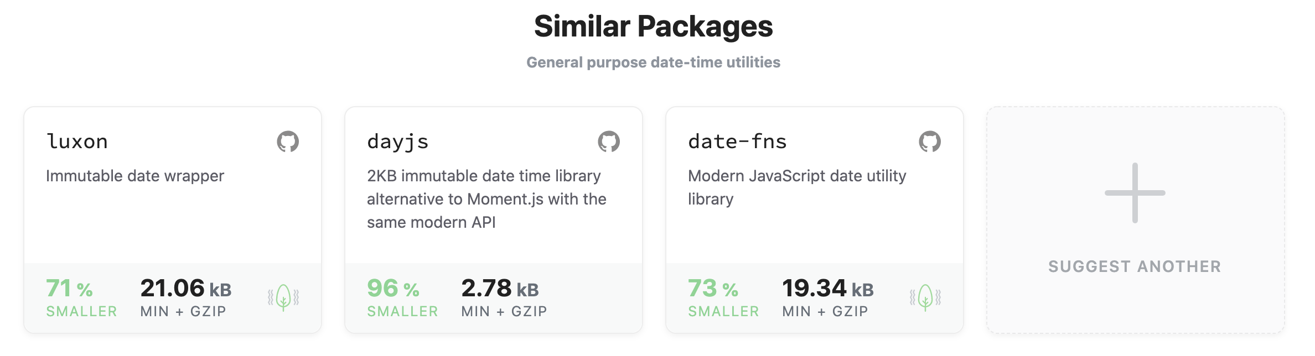1315x356 pixels.
Task: Click luxon tree-shakeable leaf icon
Action: [283, 298]
